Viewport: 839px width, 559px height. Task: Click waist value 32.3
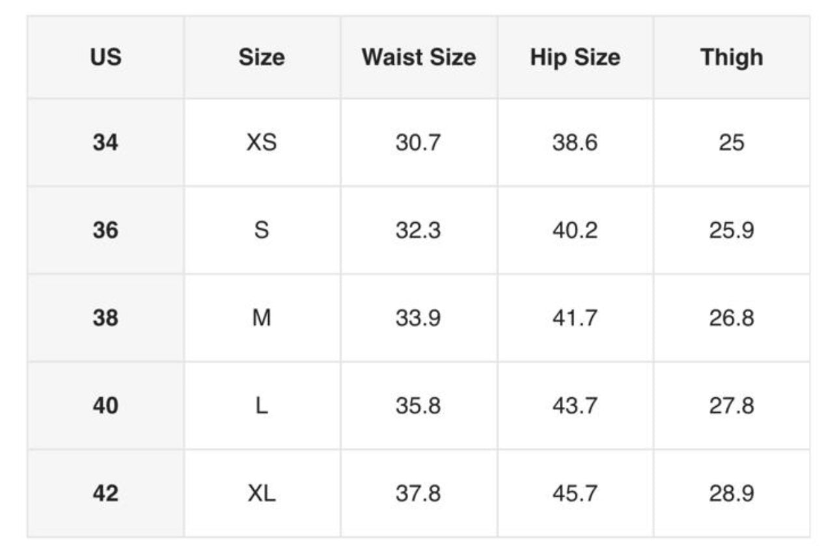419,230
